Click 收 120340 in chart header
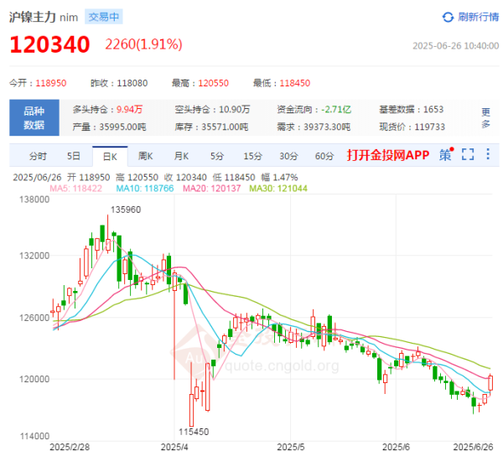The image size is (503, 451). 185,178
